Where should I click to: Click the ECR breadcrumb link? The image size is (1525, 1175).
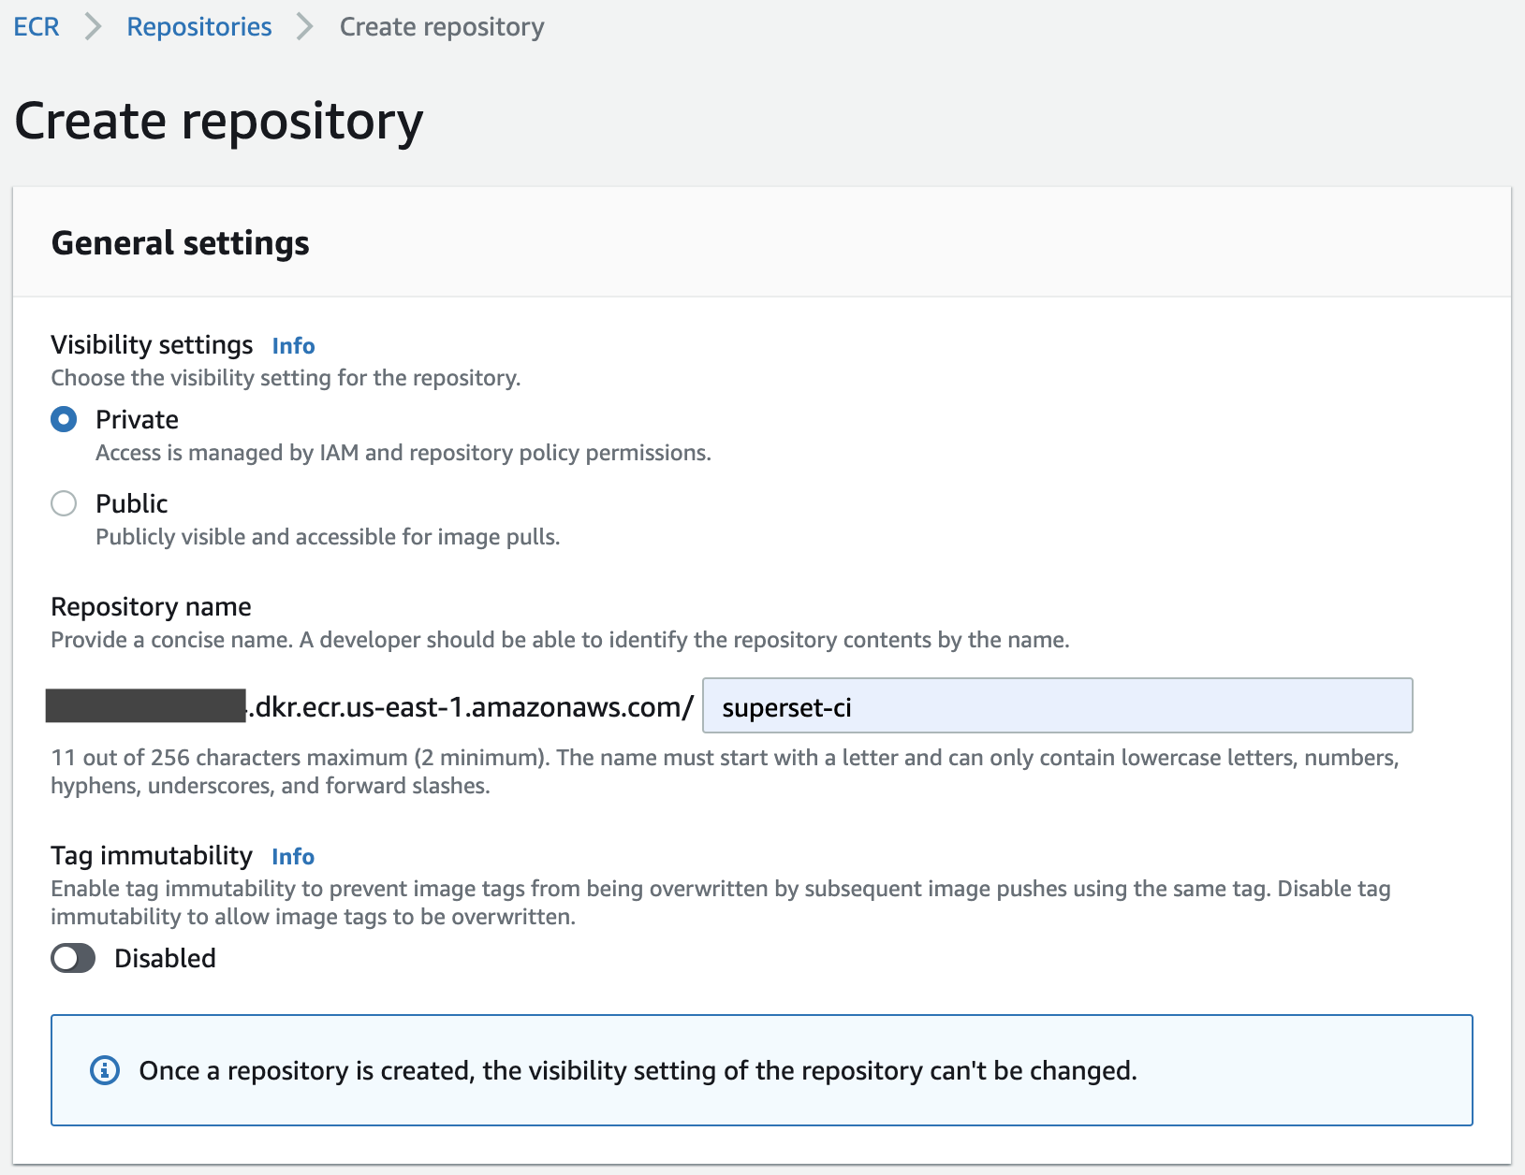pyautogui.click(x=35, y=26)
